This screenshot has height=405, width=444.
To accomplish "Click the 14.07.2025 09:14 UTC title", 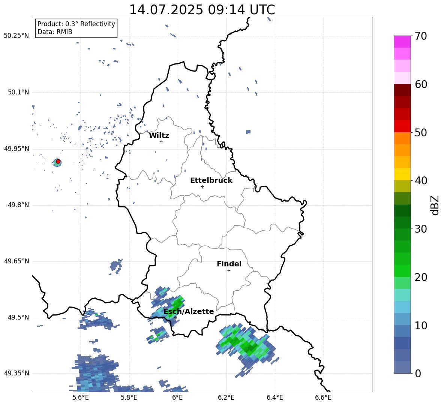I will pyautogui.click(x=202, y=10).
